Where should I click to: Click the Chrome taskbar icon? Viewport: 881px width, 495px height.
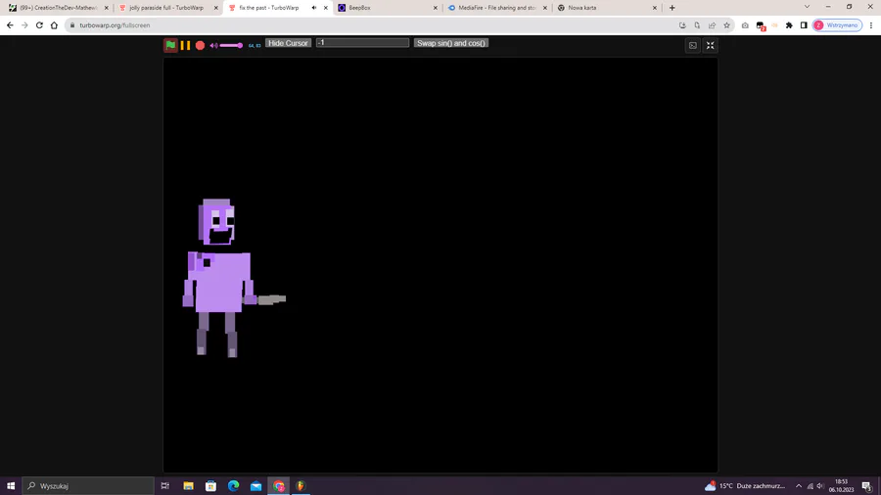279,486
